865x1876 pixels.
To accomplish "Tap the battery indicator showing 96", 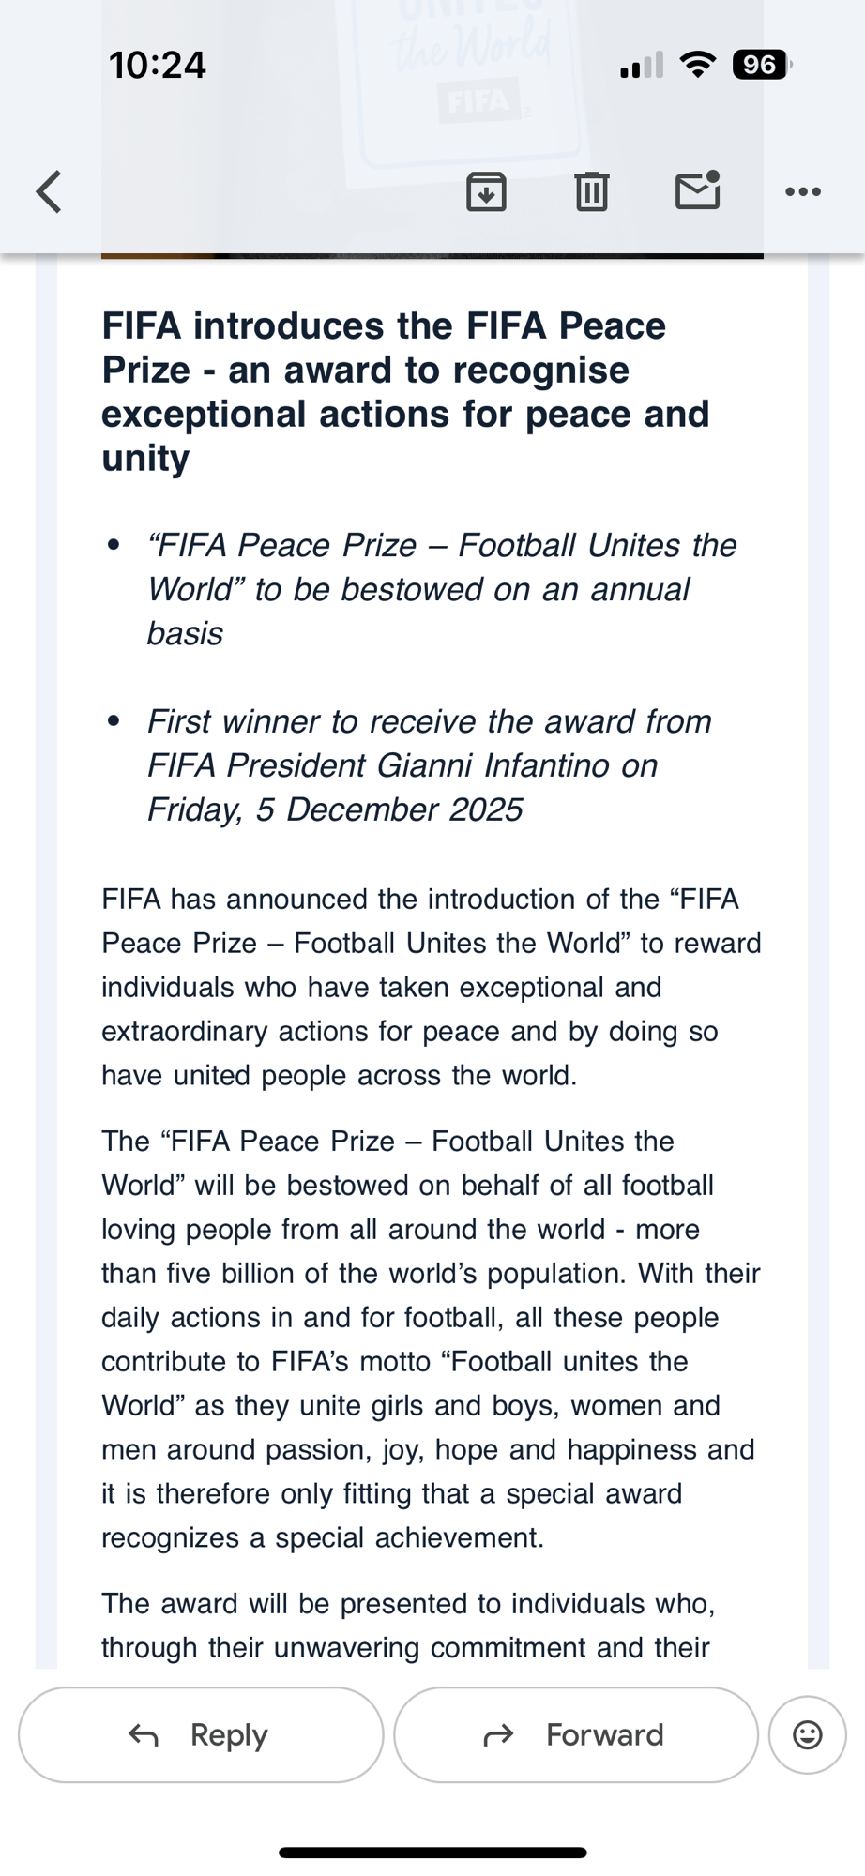I will pos(761,65).
